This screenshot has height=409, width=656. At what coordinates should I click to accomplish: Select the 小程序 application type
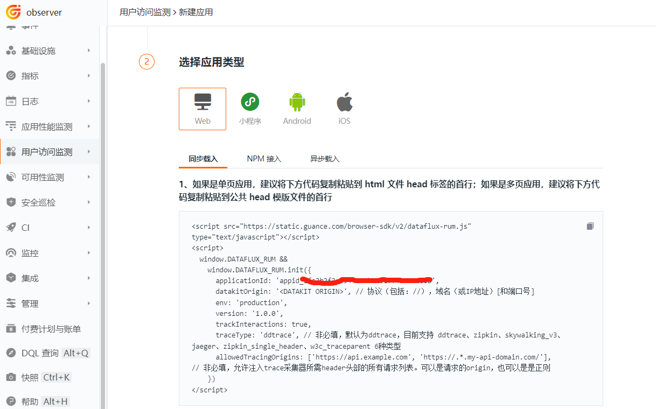tap(250, 109)
